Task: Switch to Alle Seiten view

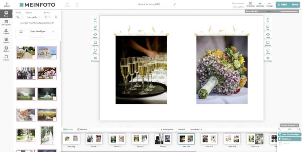Action: coord(82,130)
